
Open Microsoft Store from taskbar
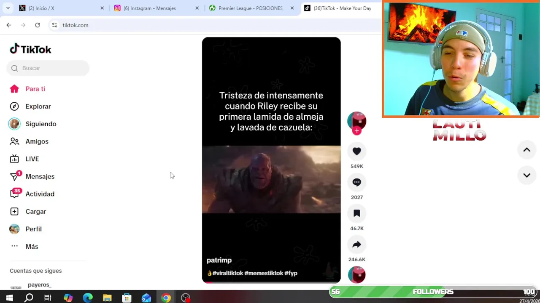pos(127,298)
